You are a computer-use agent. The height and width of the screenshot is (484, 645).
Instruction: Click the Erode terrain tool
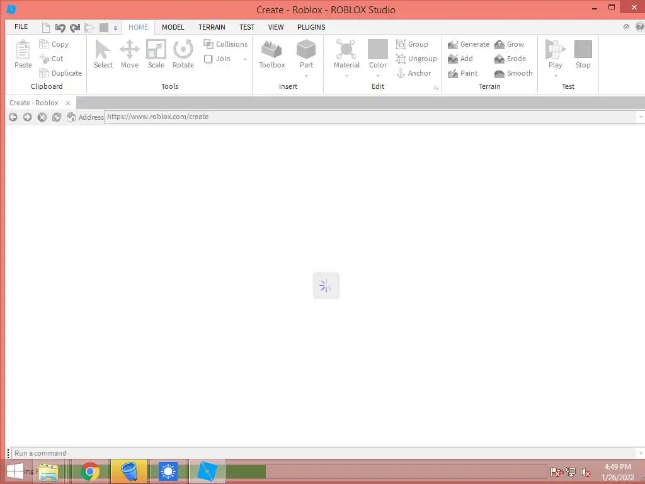tap(510, 59)
